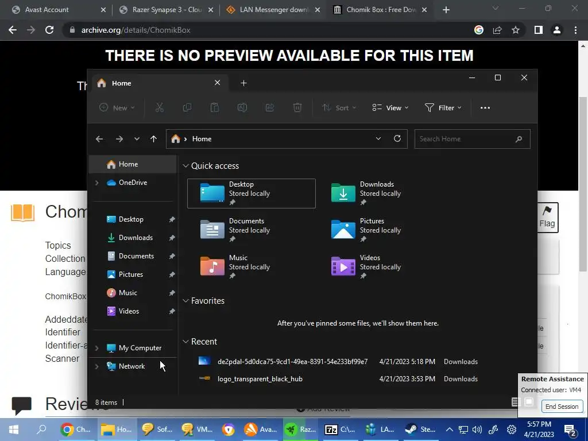Click the search magnifier in Search Home box
The height and width of the screenshot is (441, 588).
pyautogui.click(x=519, y=139)
